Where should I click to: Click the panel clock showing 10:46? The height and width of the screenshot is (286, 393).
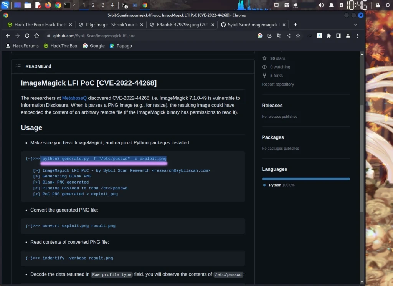point(357,5)
